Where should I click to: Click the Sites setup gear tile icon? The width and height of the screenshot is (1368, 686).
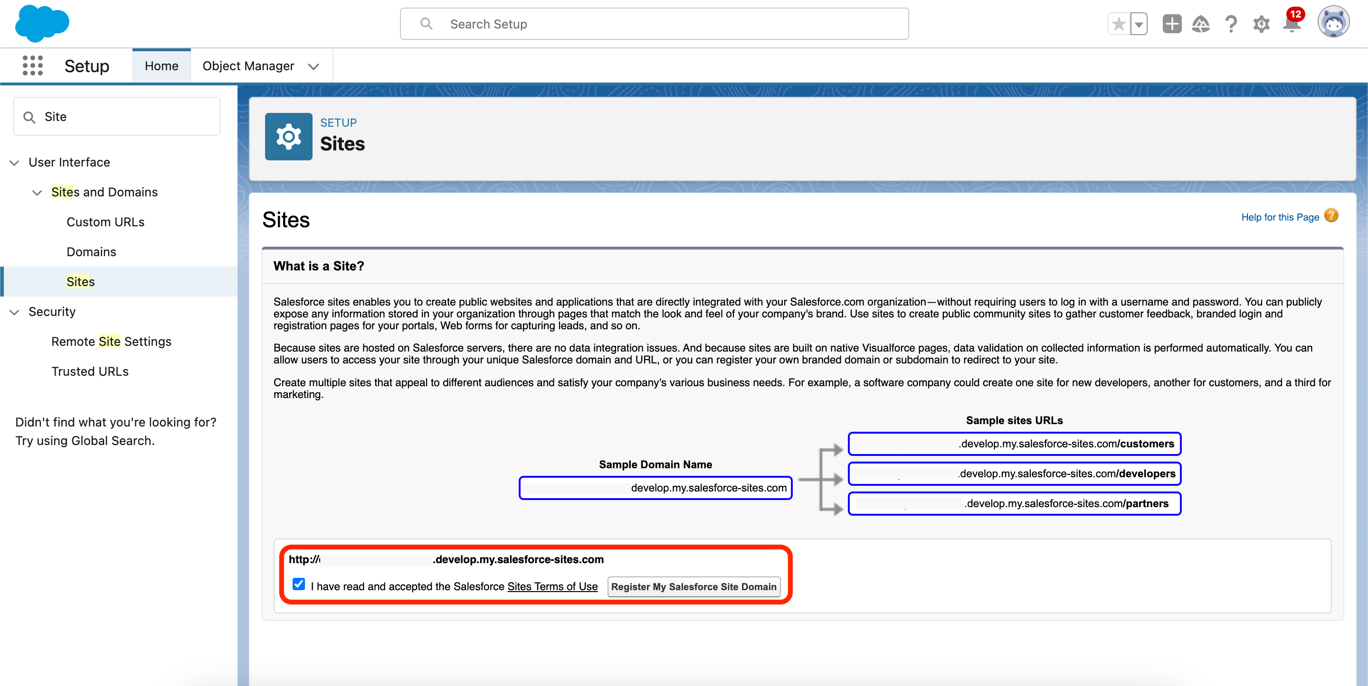pyautogui.click(x=288, y=136)
